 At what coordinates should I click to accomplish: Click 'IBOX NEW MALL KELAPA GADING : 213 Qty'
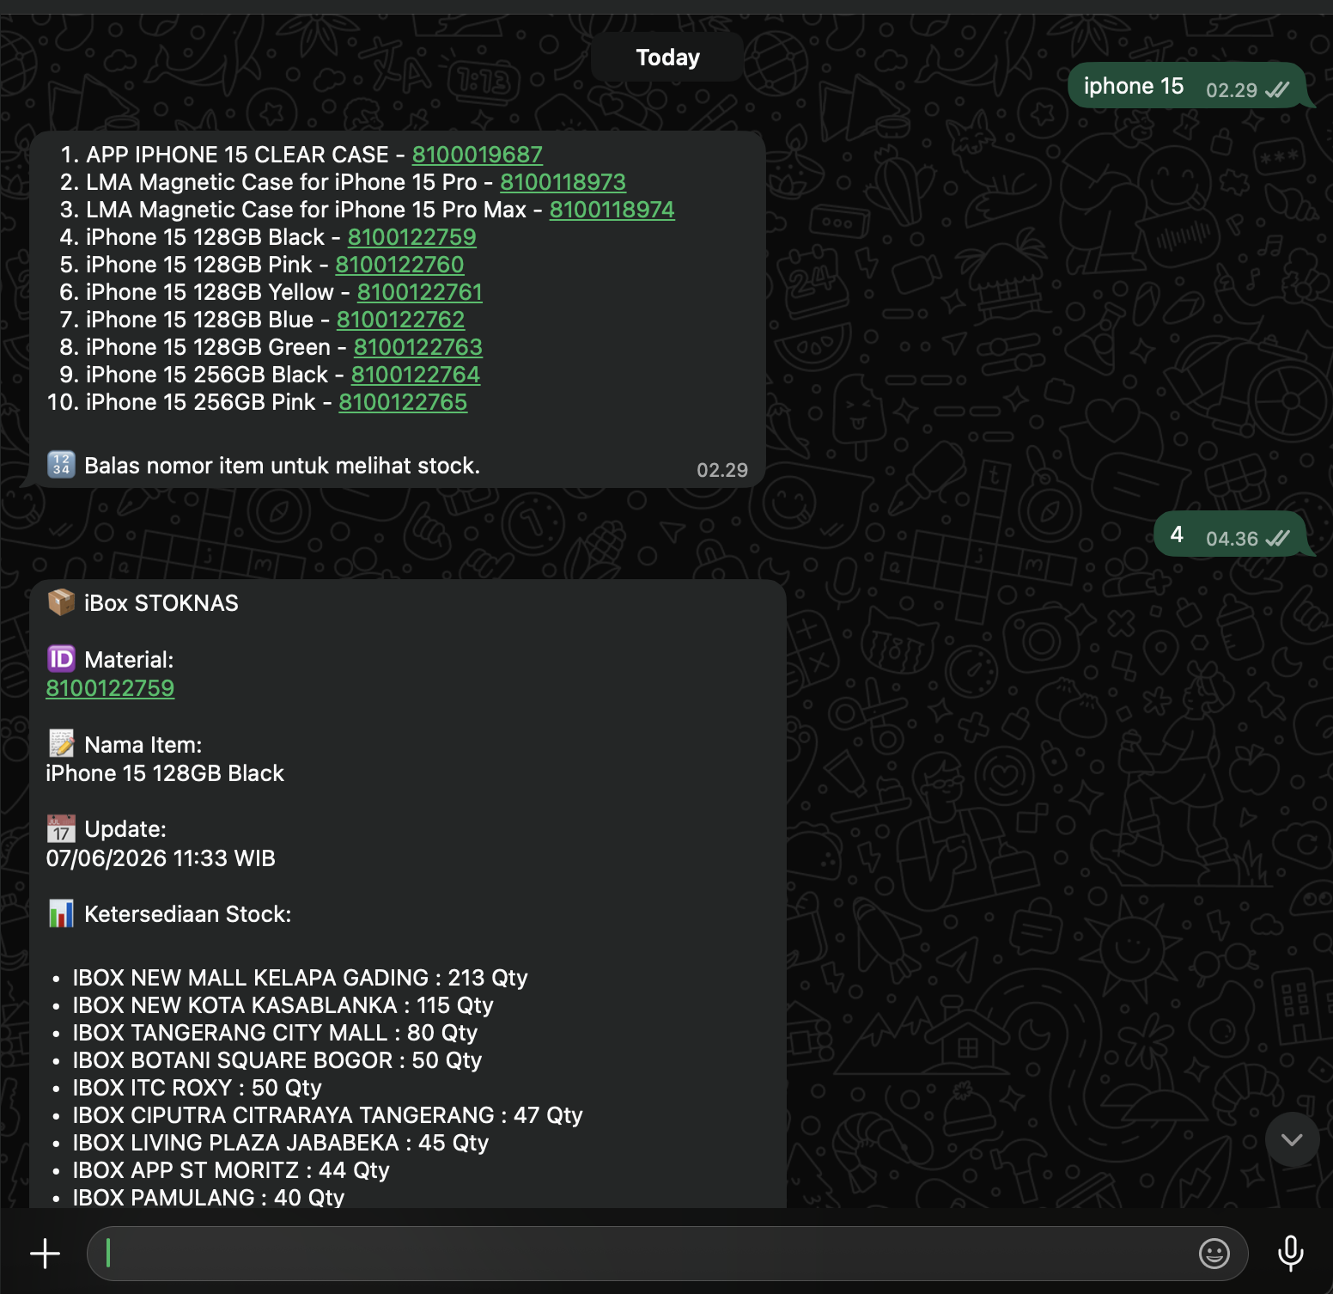(300, 978)
